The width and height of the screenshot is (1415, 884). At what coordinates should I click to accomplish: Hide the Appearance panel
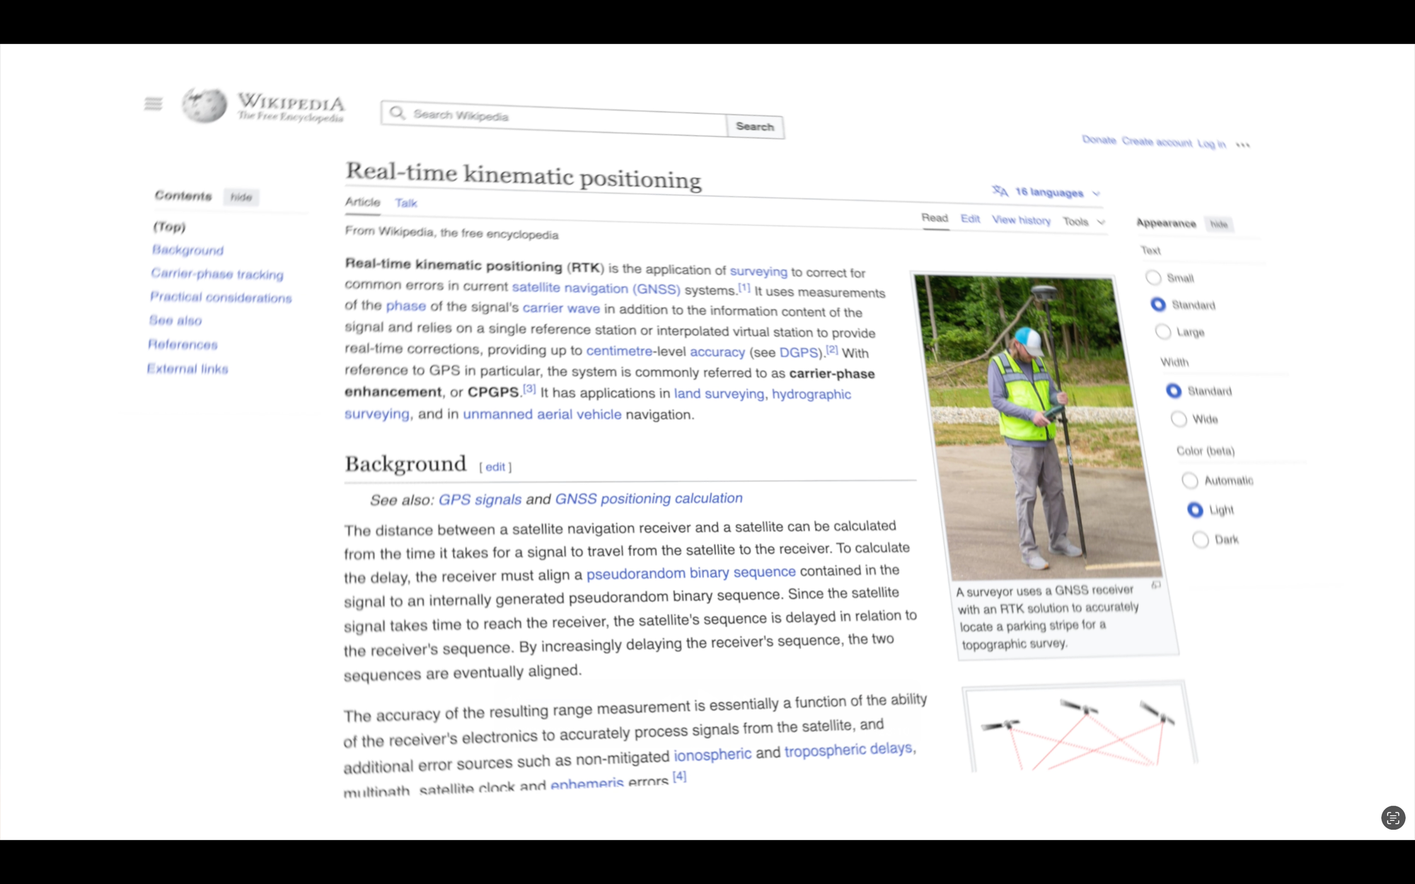[x=1218, y=224]
